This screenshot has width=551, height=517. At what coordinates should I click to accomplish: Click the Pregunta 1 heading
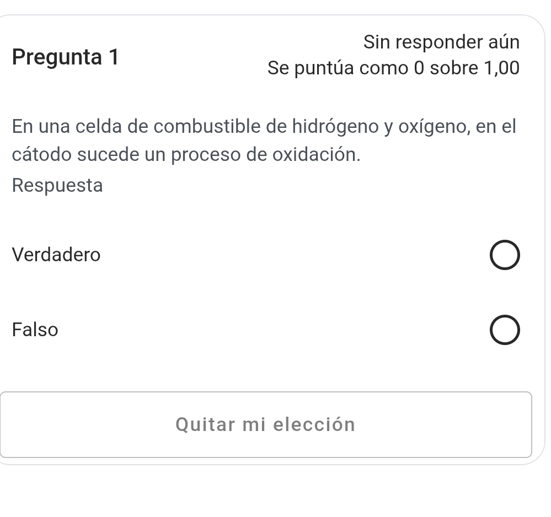(x=65, y=57)
